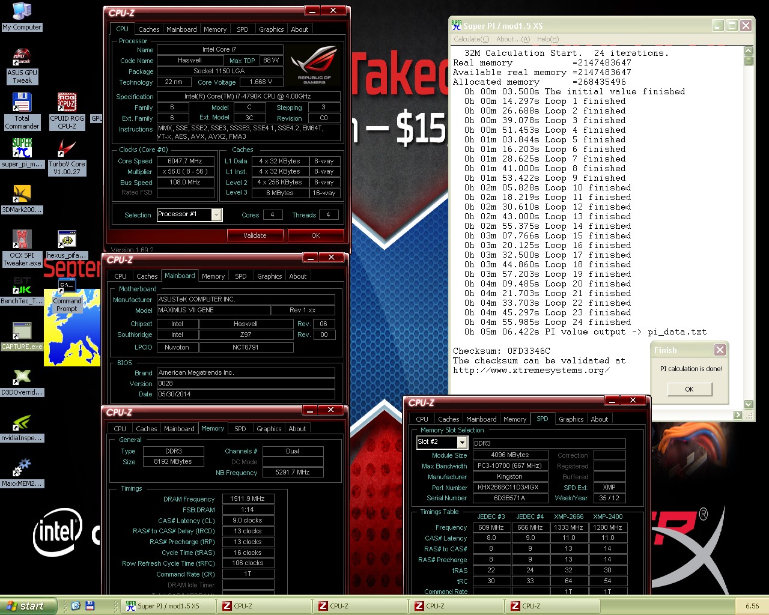
Task: Open MaxxMEM2 desktop icon
Action: tap(22, 473)
